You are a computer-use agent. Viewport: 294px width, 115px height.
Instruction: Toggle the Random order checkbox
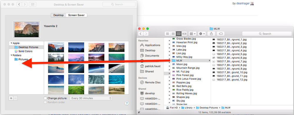click(45, 102)
